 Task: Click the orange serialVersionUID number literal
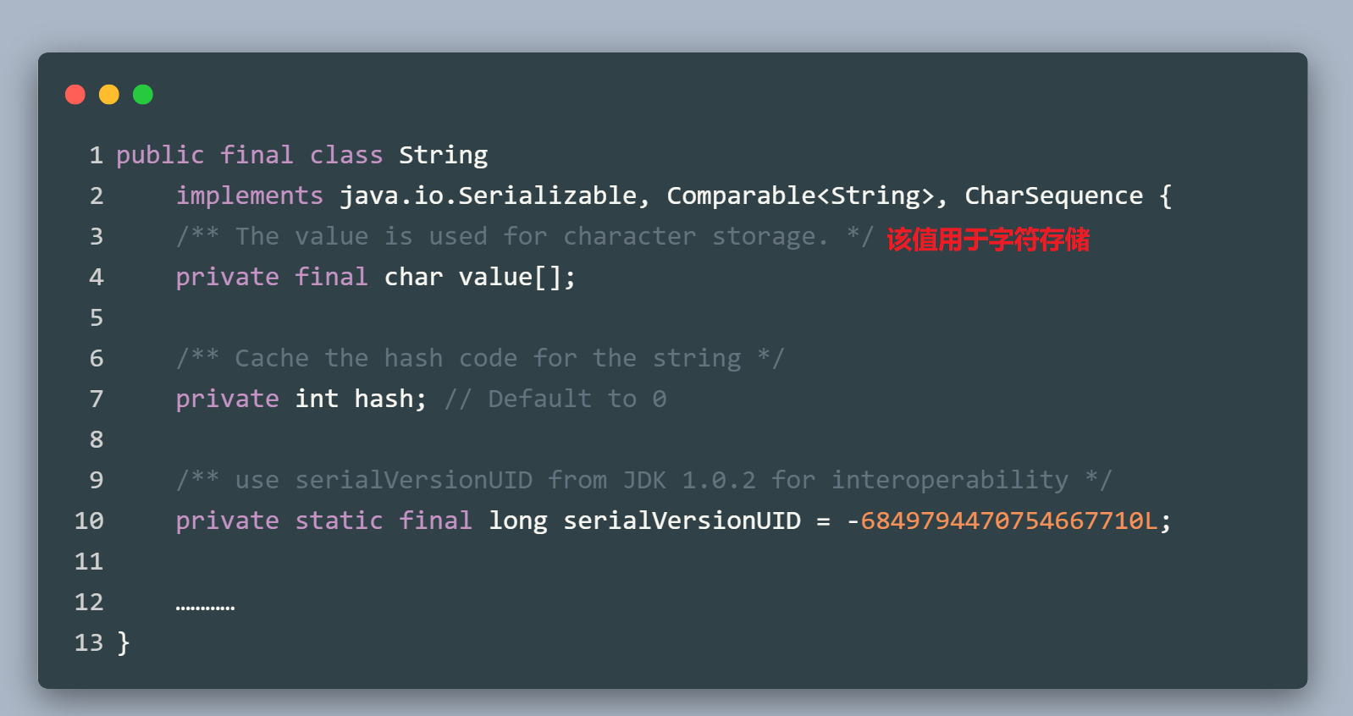coord(1008,520)
